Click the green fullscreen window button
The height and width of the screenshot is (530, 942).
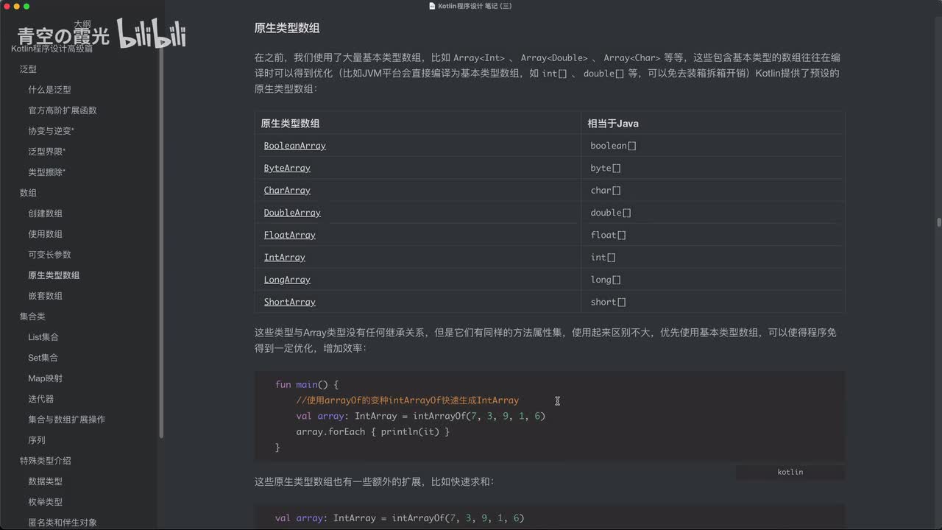click(26, 6)
